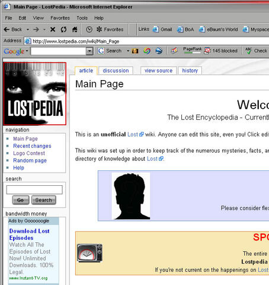This screenshot has height=285, width=269.
Task: Open the Gmail link in Links bar
Action: coord(162,30)
